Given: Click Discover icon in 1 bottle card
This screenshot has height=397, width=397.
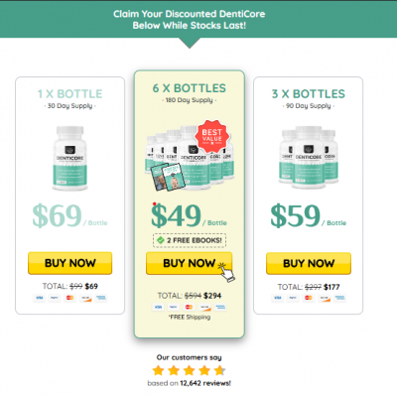Looking at the screenshot, I should point(85,298).
